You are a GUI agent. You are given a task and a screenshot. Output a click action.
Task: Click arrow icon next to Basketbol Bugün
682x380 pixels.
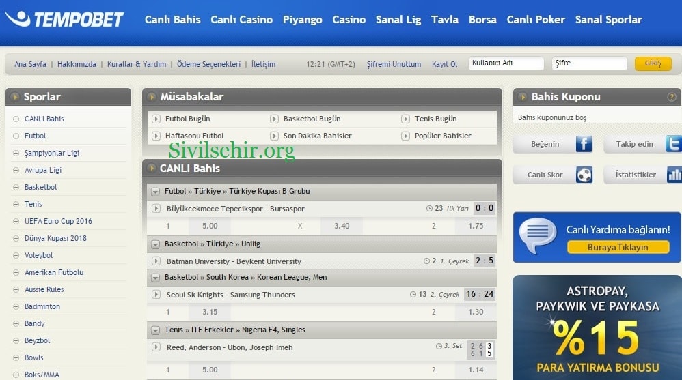274,119
